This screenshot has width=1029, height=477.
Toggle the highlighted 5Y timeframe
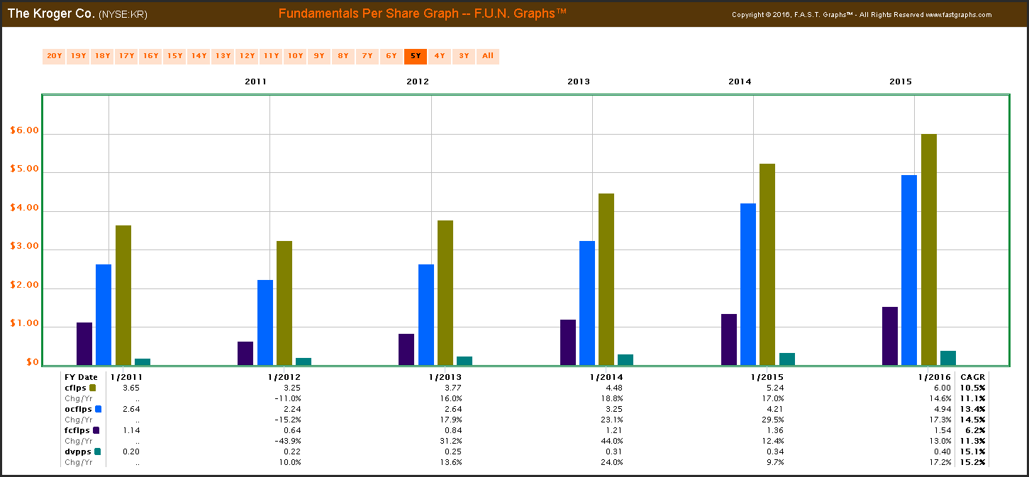coord(415,56)
